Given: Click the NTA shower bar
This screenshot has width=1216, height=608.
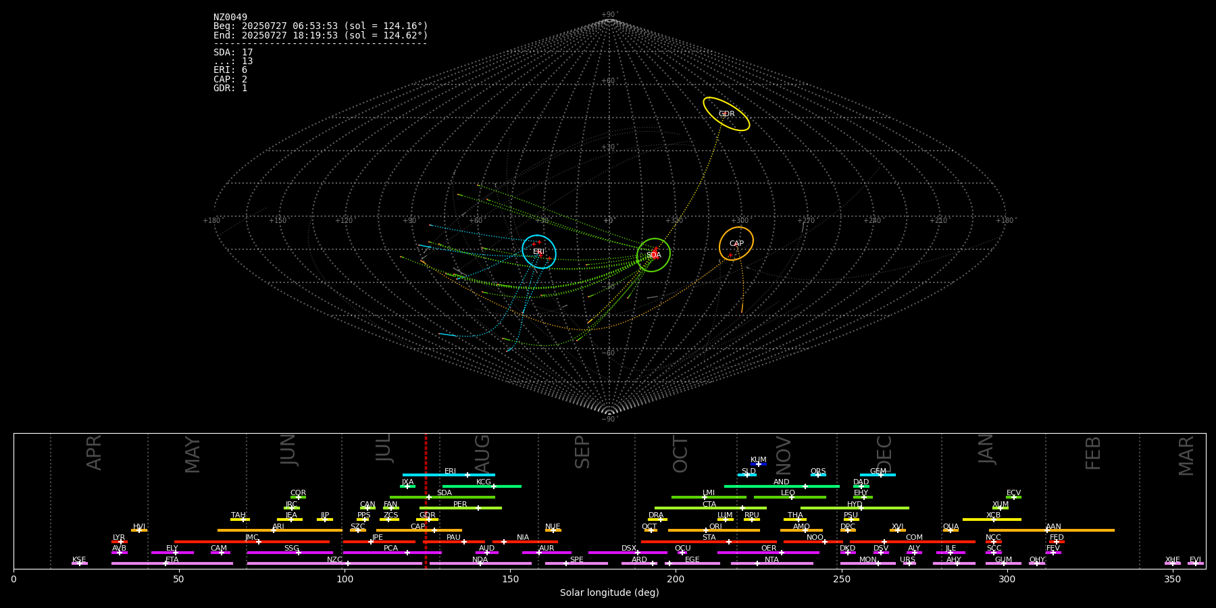Looking at the screenshot, I should 771,563.
